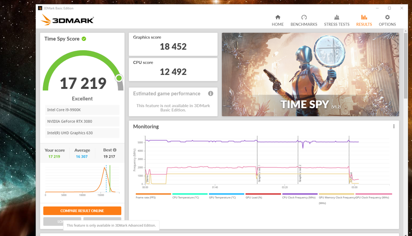Click the info icon beside Best score
The height and width of the screenshot is (236, 412).
click(x=115, y=150)
